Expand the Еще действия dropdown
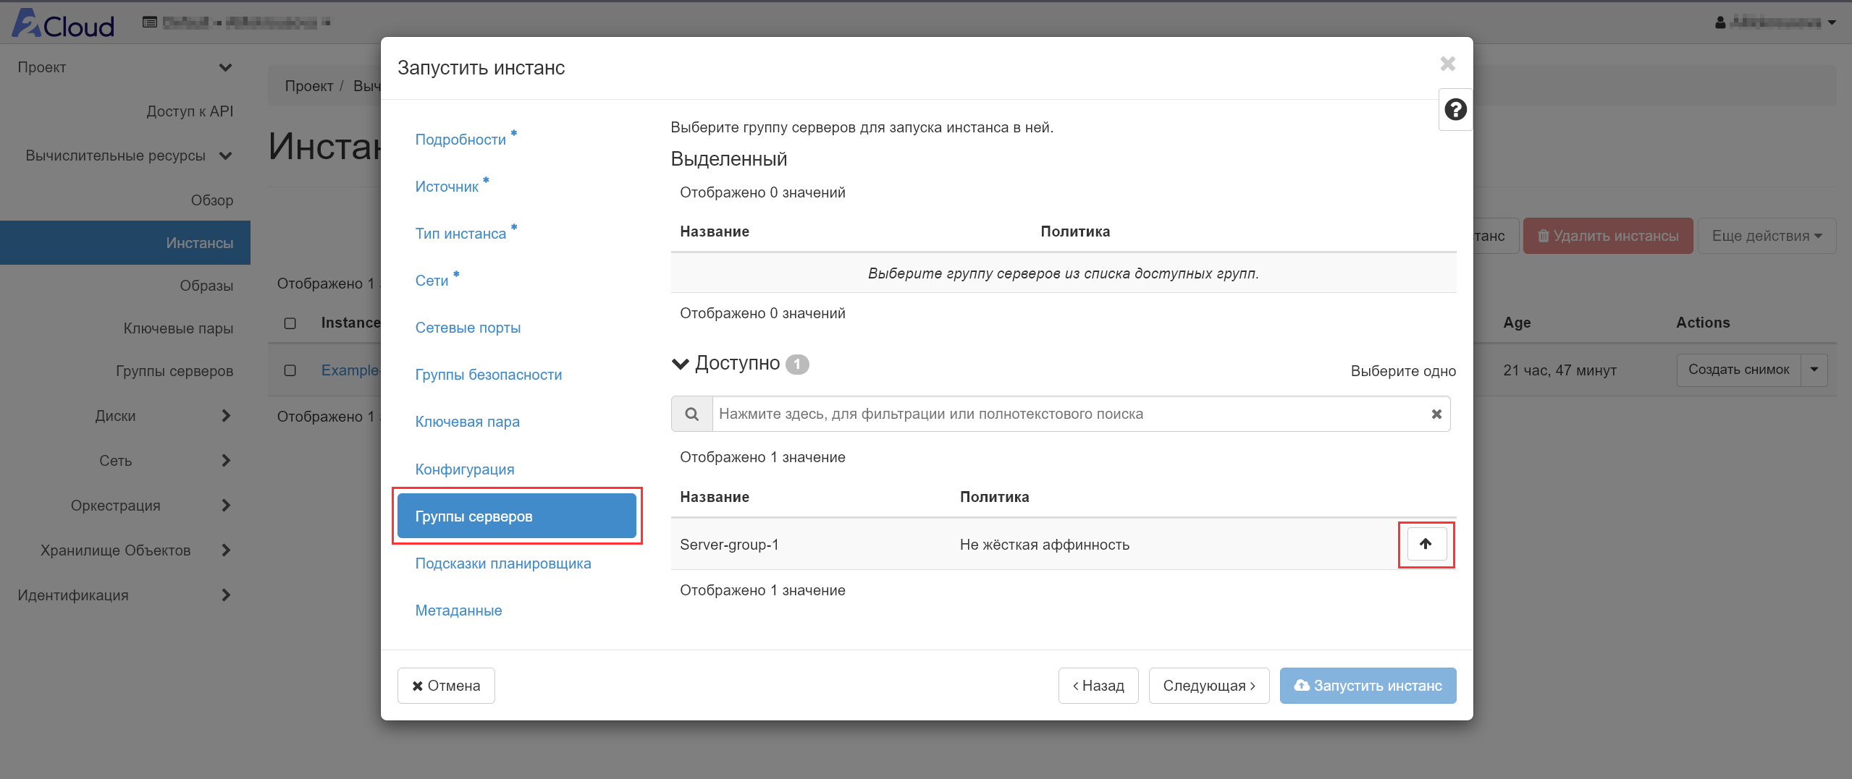 point(1766,236)
